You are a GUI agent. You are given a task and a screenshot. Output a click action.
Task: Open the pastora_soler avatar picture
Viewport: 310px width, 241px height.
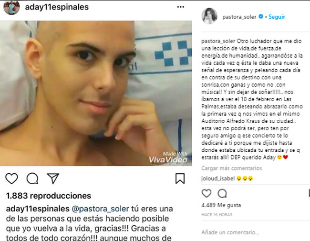[x=209, y=16]
